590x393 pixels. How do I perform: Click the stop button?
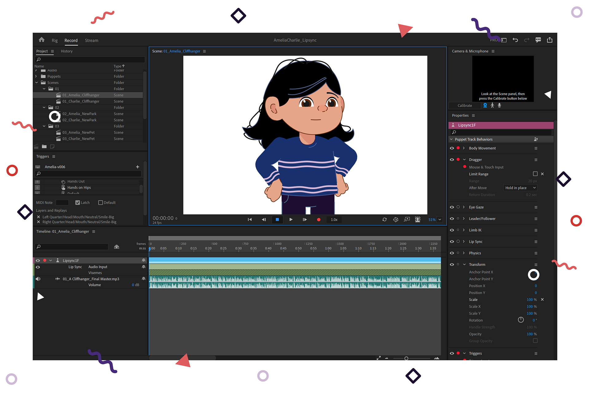(277, 220)
